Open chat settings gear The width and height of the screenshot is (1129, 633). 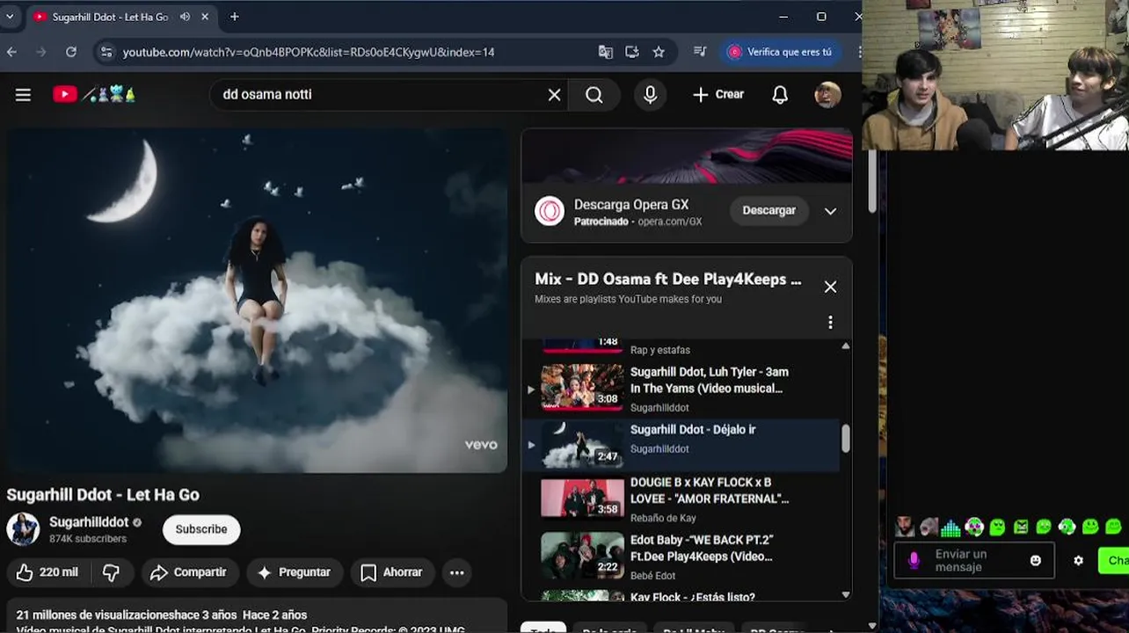[1078, 561]
